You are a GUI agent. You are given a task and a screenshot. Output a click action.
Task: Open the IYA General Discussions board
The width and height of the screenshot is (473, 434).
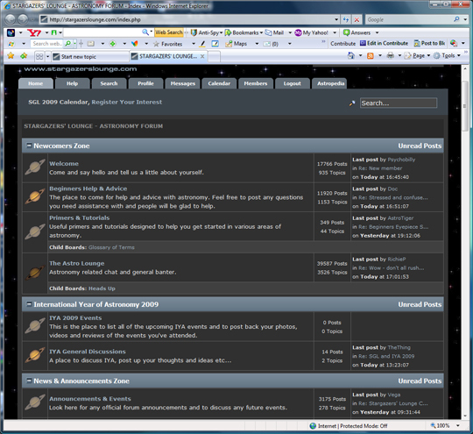point(88,352)
